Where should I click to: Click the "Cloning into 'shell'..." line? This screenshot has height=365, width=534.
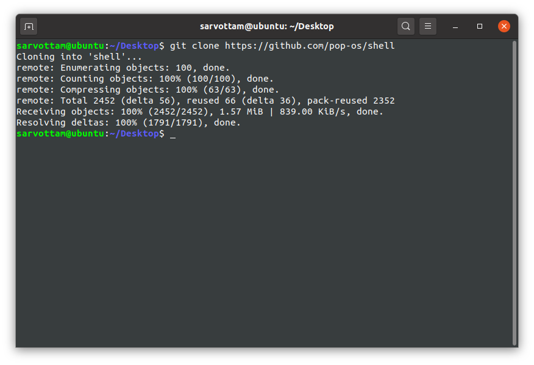[x=79, y=57]
